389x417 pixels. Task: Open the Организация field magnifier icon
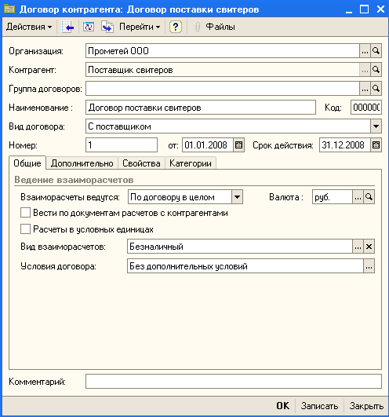[x=376, y=51]
